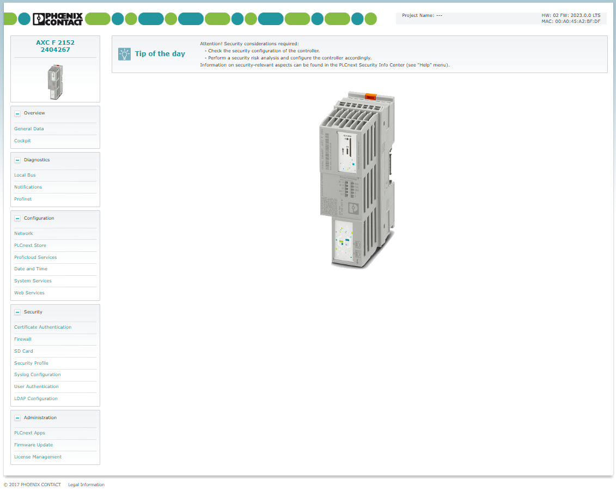Click the MAC address text
This screenshot has width=616, height=490.
(571, 22)
